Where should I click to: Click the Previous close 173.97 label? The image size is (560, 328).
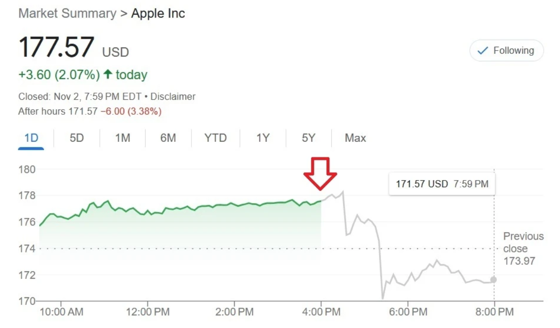pos(523,249)
